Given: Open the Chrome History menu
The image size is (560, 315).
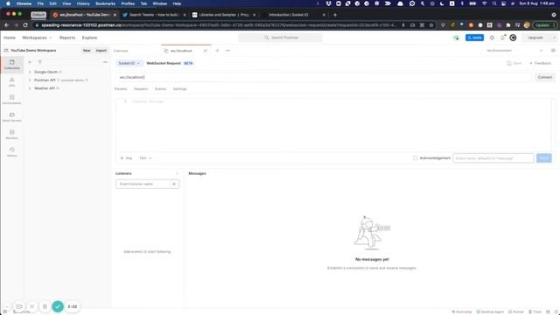Looking at the screenshot, I should pos(83,3).
